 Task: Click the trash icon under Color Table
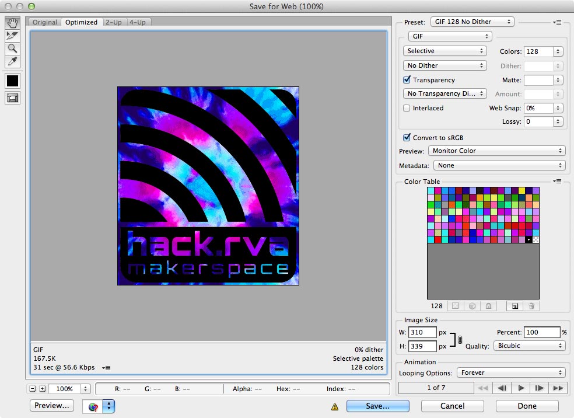tap(531, 306)
